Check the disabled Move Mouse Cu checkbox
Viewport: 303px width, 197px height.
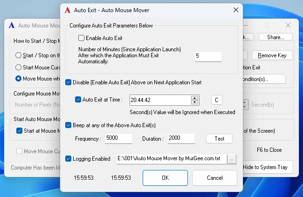pyautogui.click(x=19, y=151)
